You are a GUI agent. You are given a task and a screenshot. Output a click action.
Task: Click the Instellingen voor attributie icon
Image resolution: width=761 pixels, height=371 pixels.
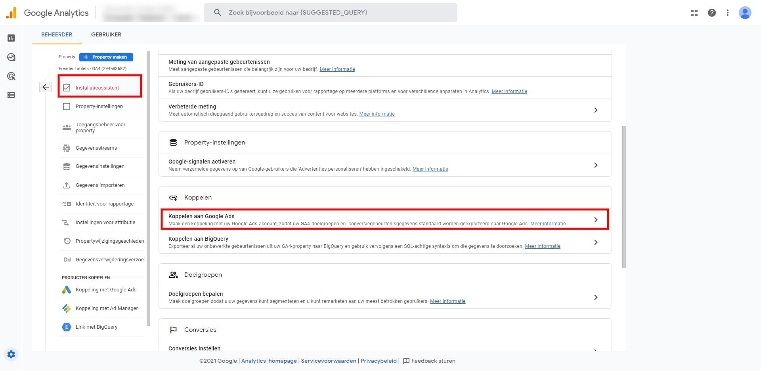pyautogui.click(x=65, y=223)
